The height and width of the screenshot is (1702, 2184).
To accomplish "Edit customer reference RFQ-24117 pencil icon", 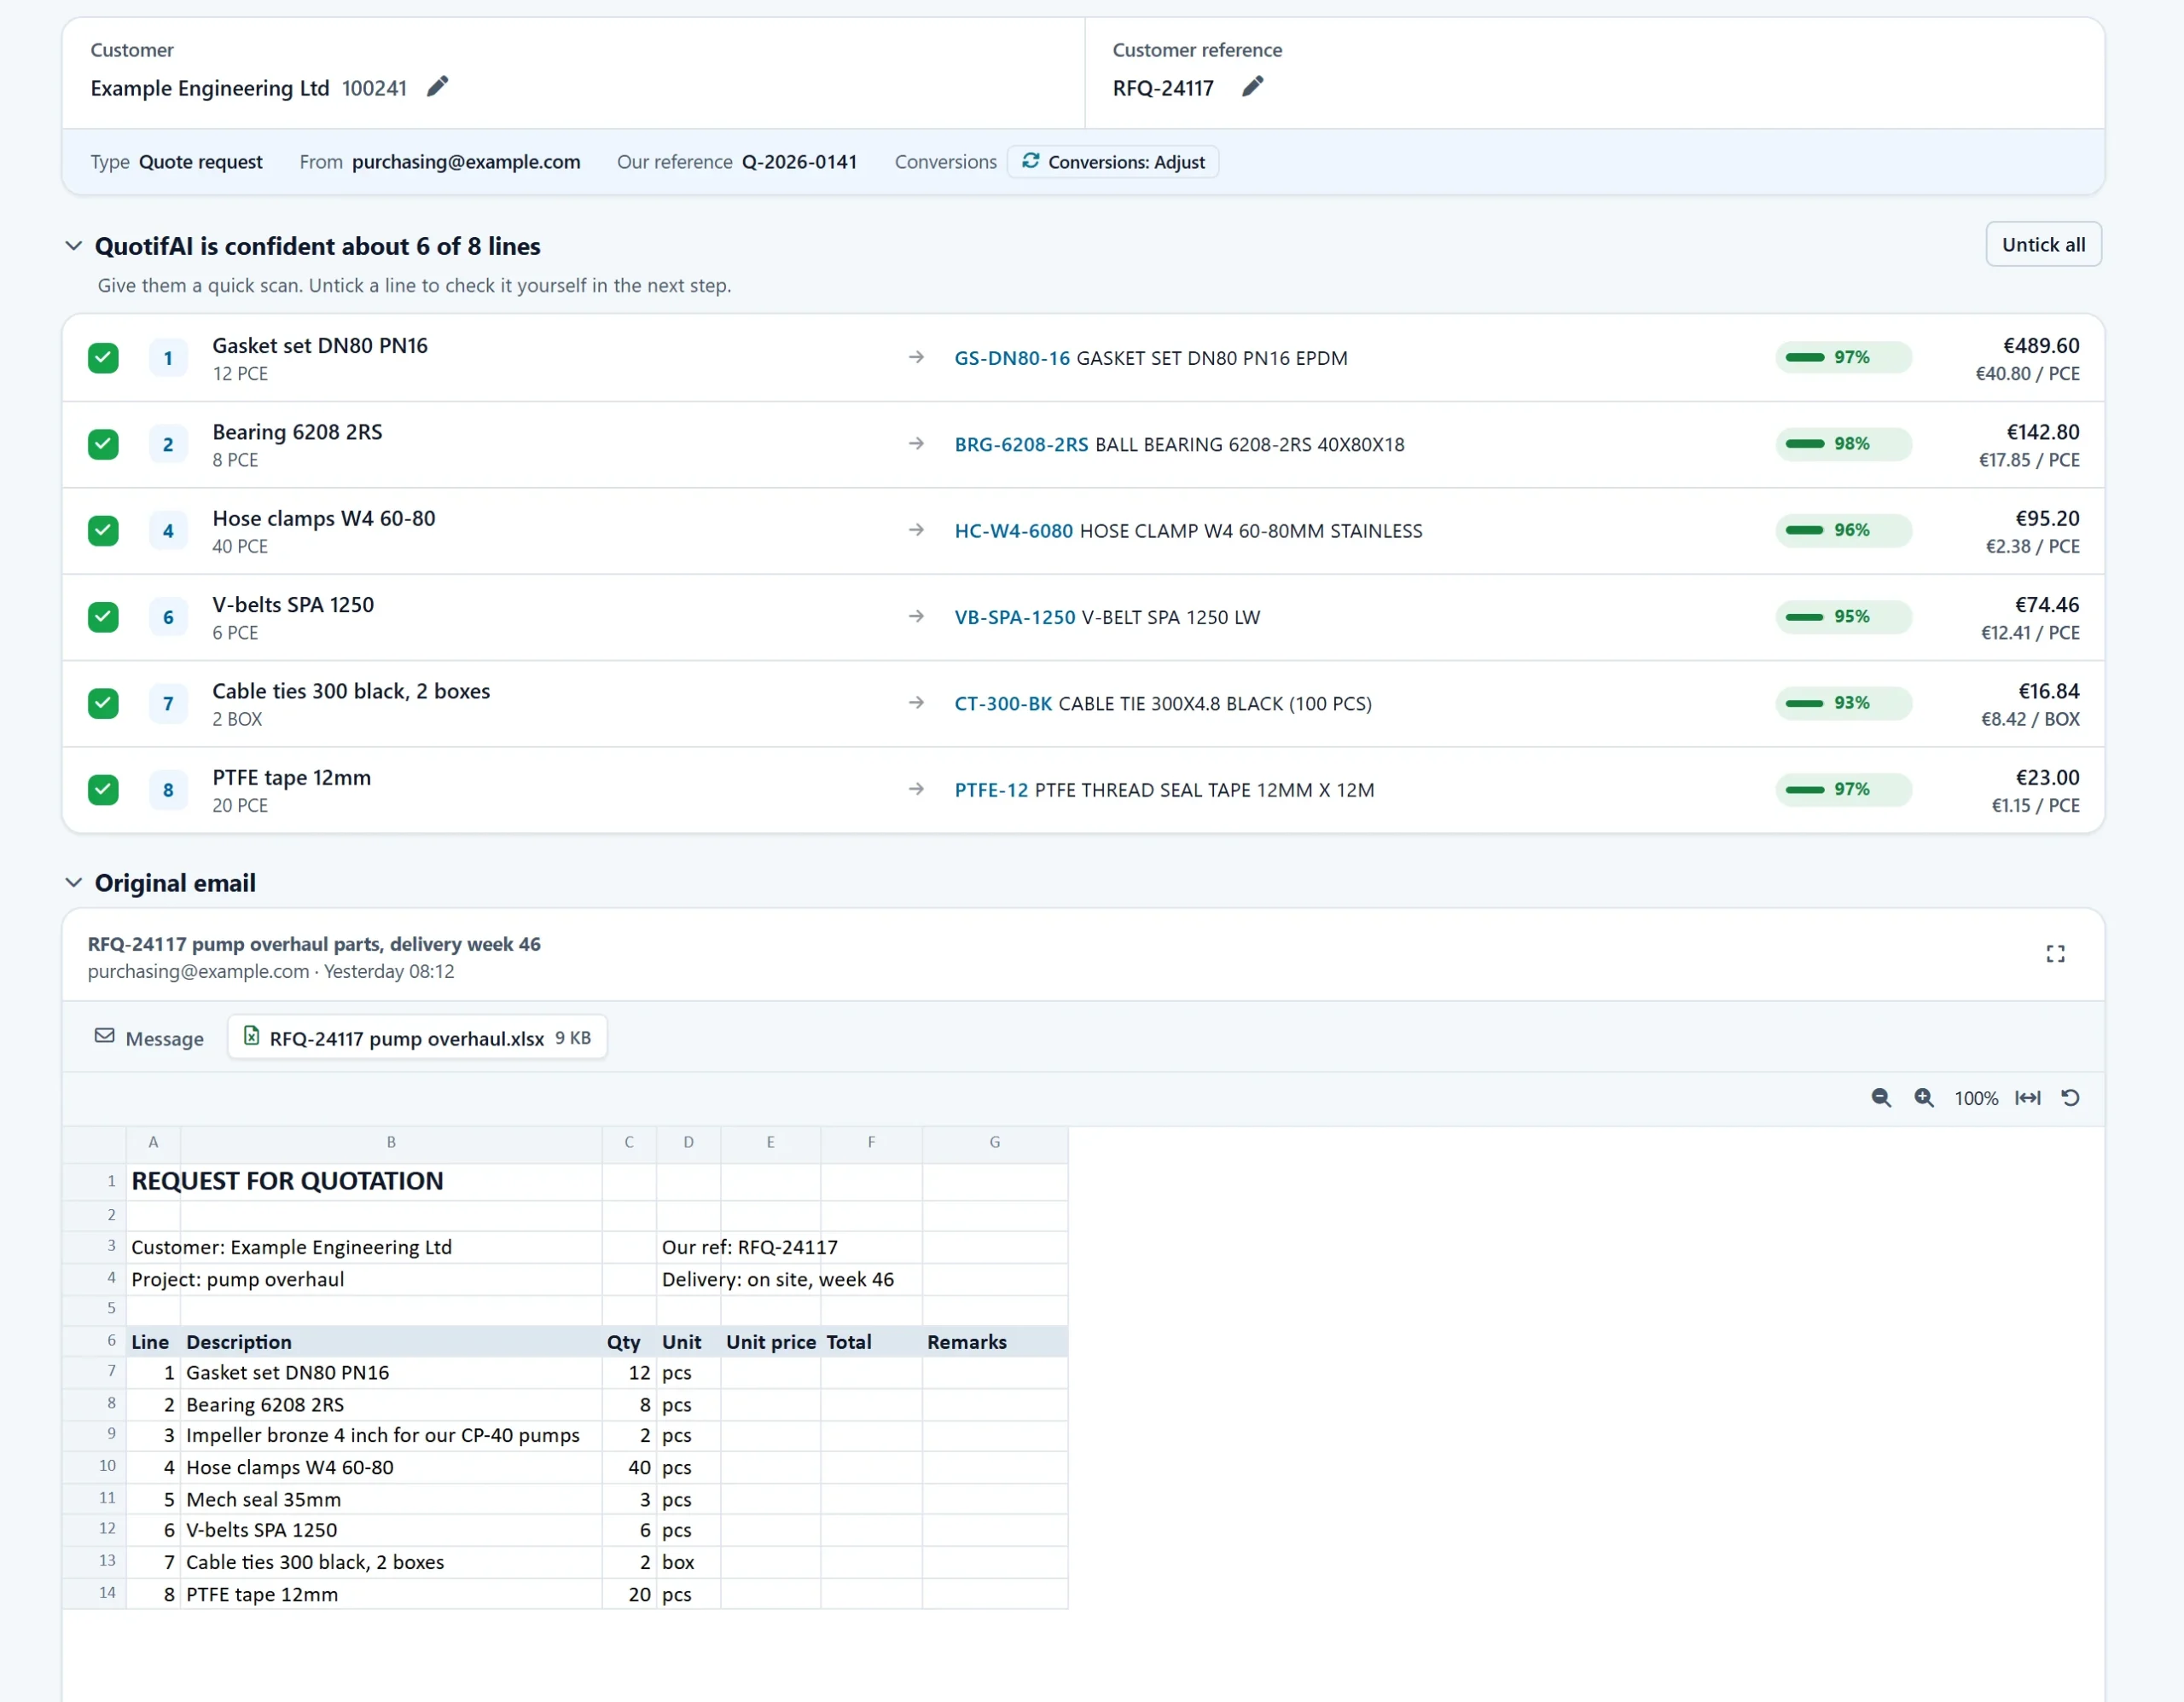I will point(1252,87).
